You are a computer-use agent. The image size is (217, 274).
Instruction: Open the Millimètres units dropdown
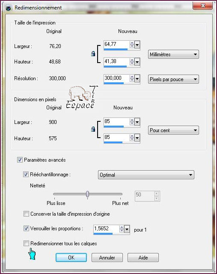173,54
